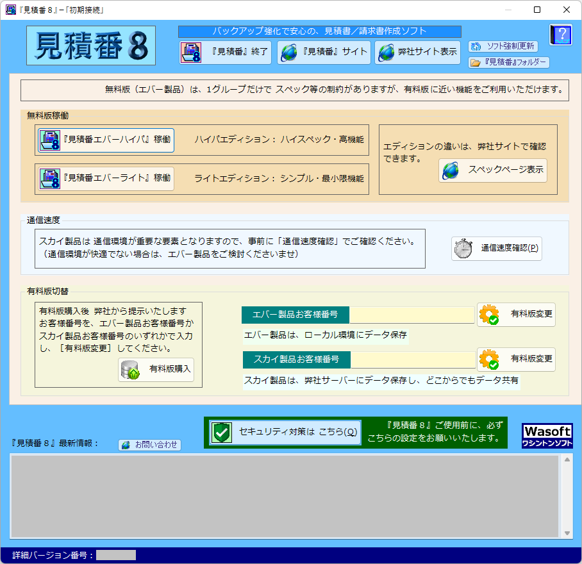Click the 詳細バージョン番号： label
Image resolution: width=582 pixels, height=564 pixels.
click(53, 556)
